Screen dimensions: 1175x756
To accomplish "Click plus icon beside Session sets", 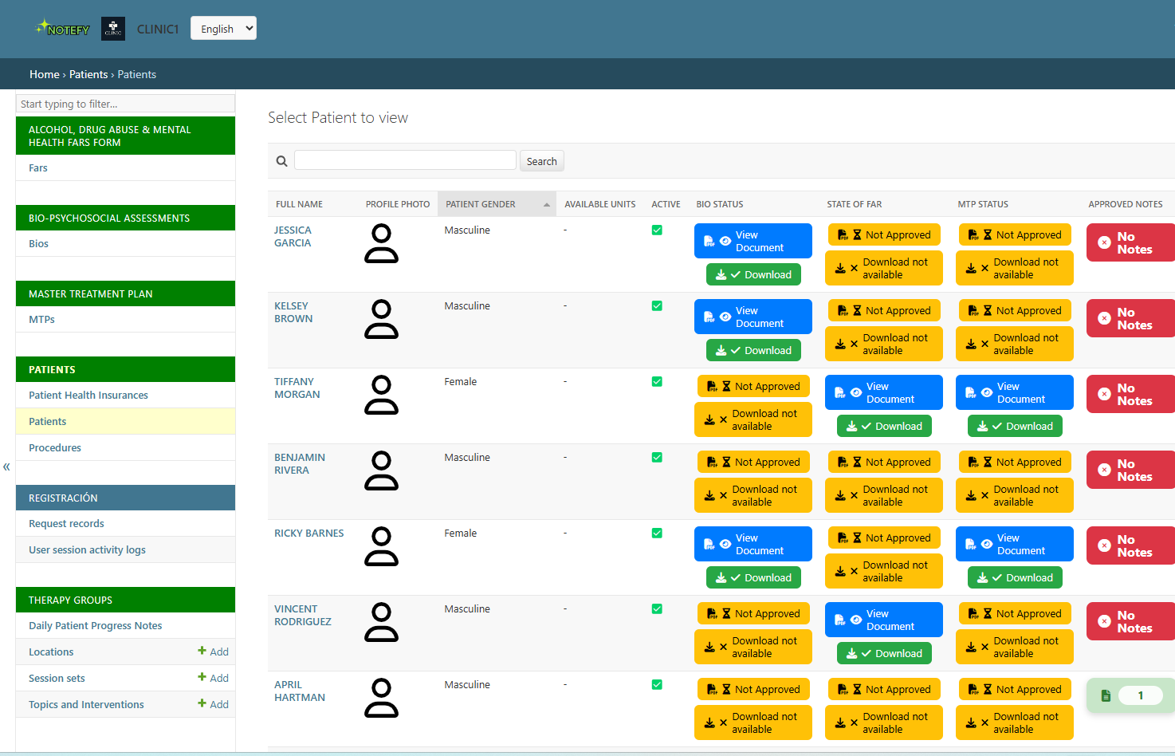I will pos(202,677).
